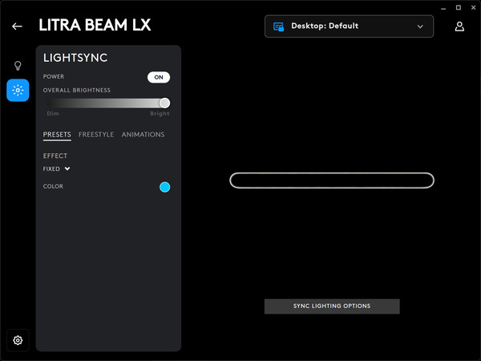The image size is (481, 361).
Task: Switch to the ANIMATIONS tab
Action: [x=143, y=135]
